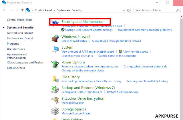Image resolution: width=183 pixels, height=120 pixels.
Task: Click the scrollbar up arrow
Action: (x=181, y=17)
